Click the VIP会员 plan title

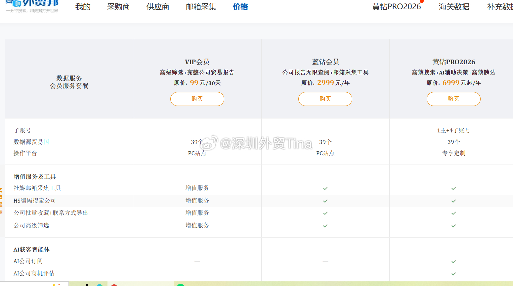(x=197, y=62)
